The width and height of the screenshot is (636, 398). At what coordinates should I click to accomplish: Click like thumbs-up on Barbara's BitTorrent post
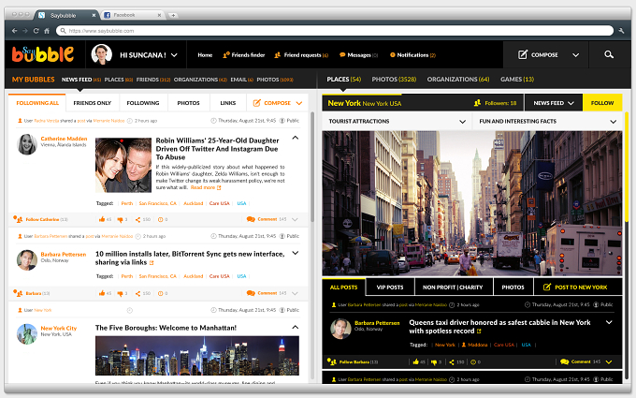tap(102, 293)
